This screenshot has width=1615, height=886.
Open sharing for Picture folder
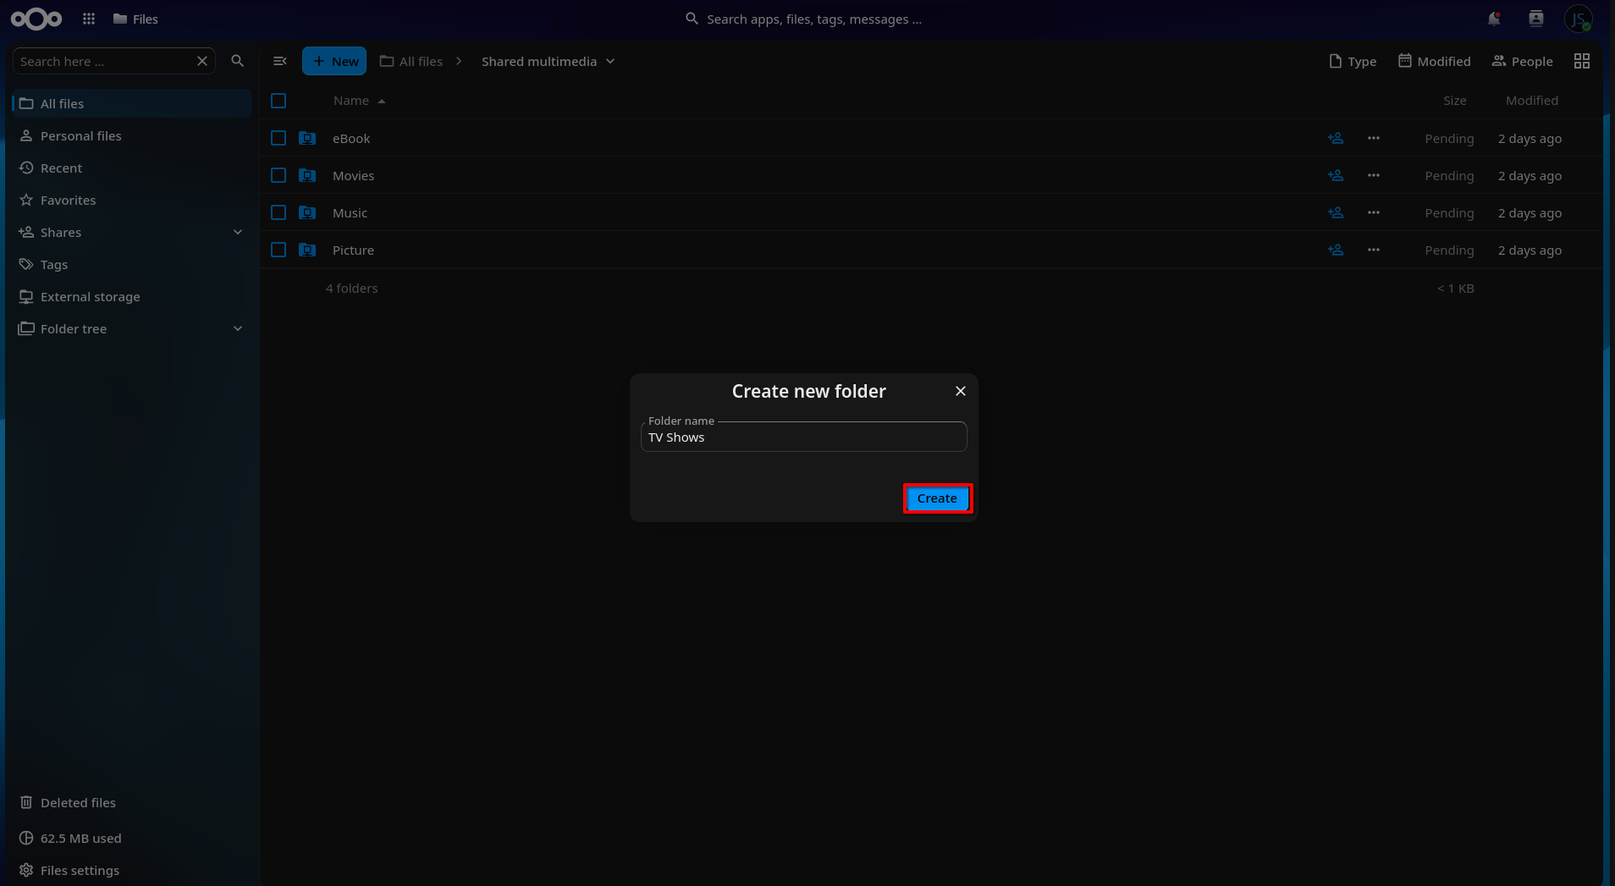pos(1336,250)
